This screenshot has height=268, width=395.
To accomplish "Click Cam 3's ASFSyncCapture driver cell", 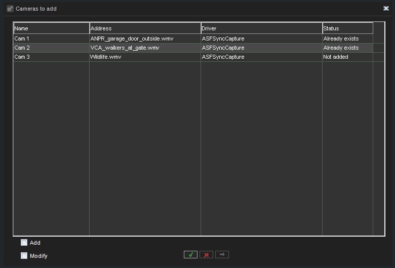I will 223,57.
